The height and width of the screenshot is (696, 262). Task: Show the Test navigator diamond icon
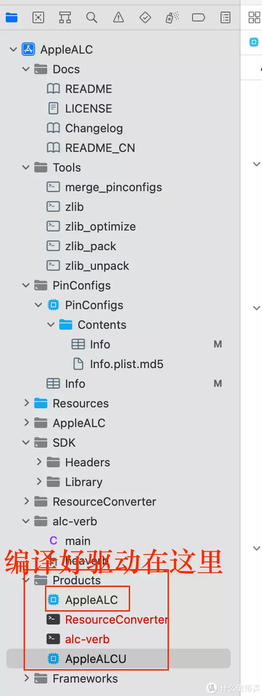click(145, 17)
